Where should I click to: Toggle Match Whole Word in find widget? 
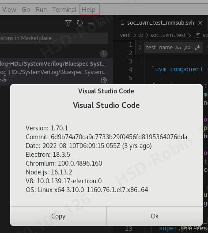point(188,48)
